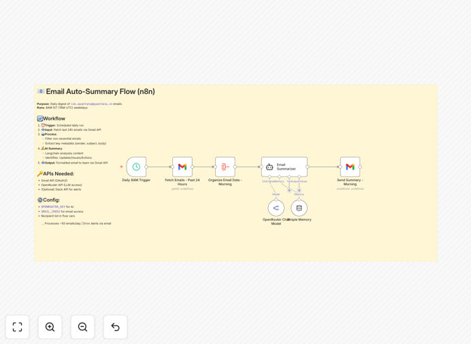Click the 'AI Summary' list item
This screenshot has height=344, width=471.
click(x=52, y=148)
